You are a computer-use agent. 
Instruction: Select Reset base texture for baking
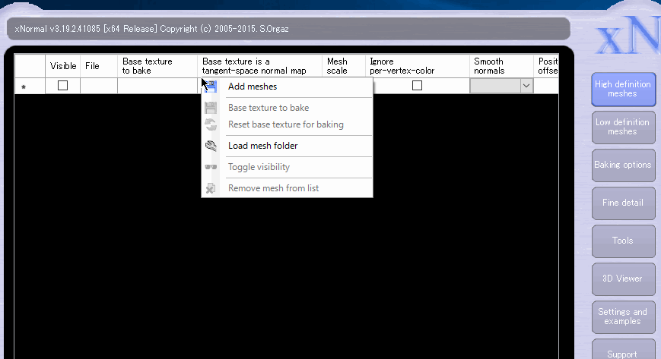tap(287, 124)
